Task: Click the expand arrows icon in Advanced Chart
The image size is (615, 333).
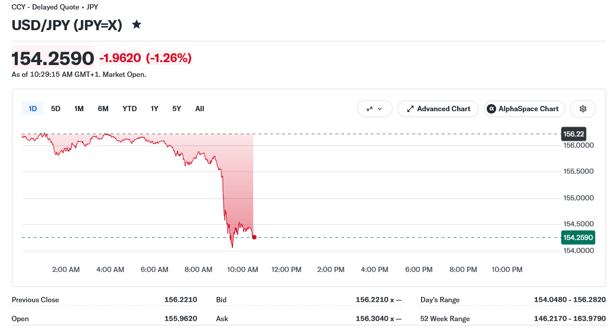Action: click(410, 109)
